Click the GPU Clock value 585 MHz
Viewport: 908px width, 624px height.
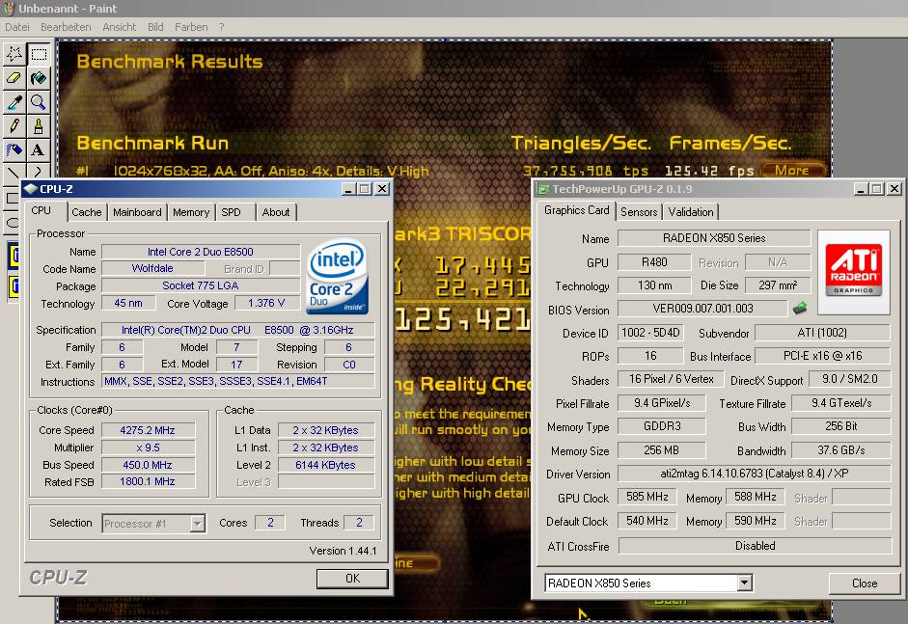pyautogui.click(x=647, y=497)
